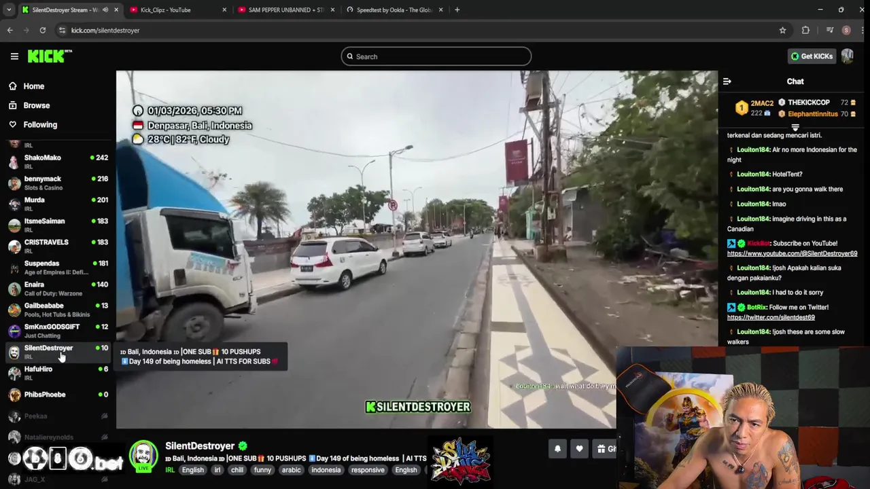
Task: Open Suspendas channel in sidebar
Action: click(58, 267)
